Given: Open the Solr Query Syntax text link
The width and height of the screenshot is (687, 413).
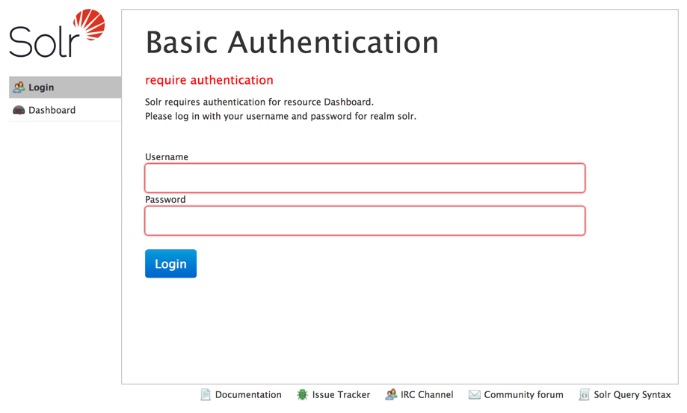Looking at the screenshot, I should [x=632, y=395].
